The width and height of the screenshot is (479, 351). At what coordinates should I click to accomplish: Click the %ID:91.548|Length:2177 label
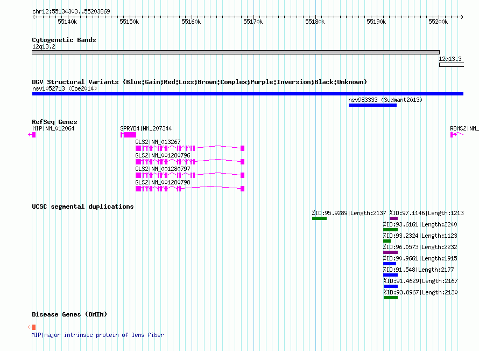click(x=419, y=270)
